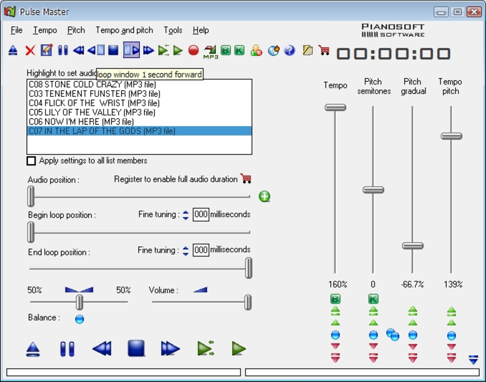This screenshot has width=486, height=382.
Task: Click the green play icon in top toolbar
Action: [178, 50]
